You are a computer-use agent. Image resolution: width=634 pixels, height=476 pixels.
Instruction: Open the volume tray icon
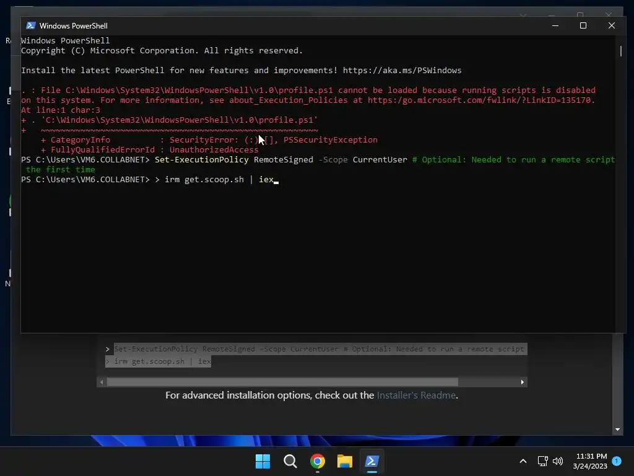click(x=558, y=461)
